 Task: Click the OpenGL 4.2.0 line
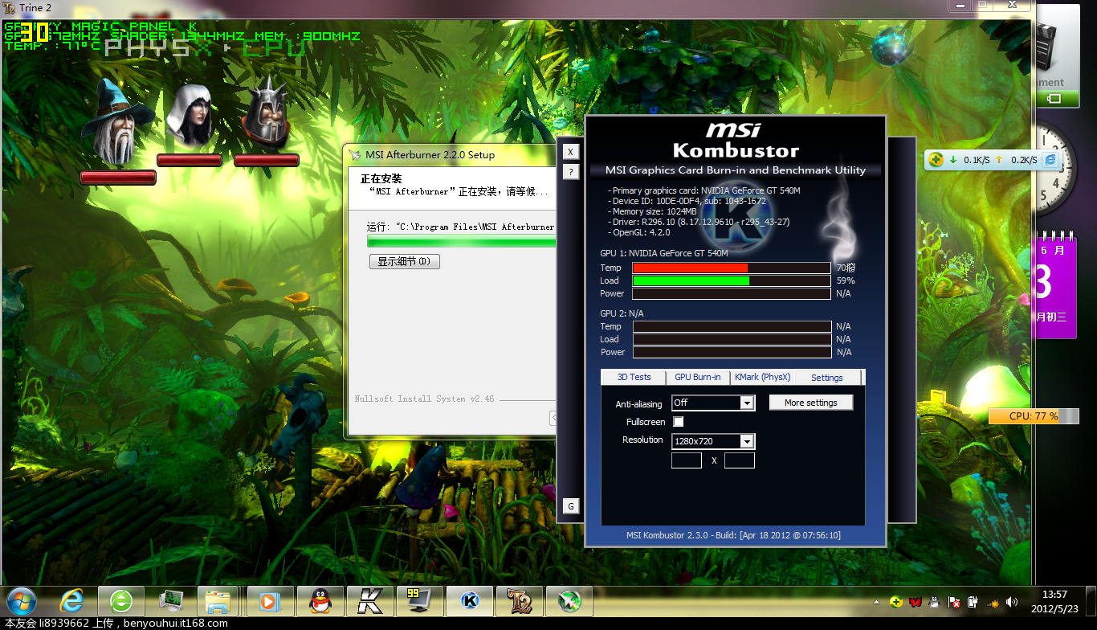(639, 232)
